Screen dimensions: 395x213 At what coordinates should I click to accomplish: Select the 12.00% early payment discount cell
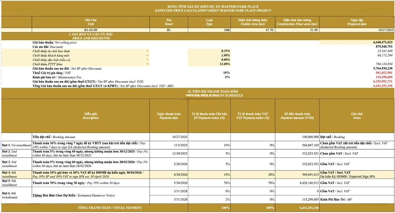click(x=209, y=64)
